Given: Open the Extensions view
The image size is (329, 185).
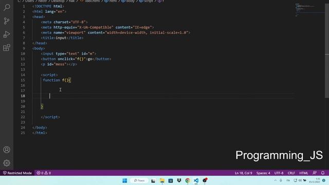Looking at the screenshot, I should click(7, 48).
